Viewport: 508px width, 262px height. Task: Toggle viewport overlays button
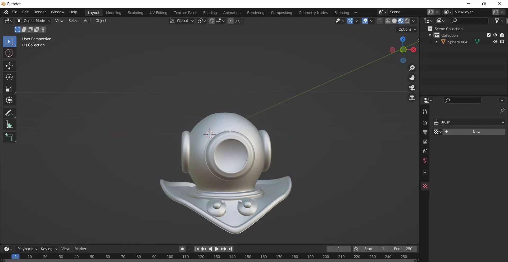[x=365, y=21]
